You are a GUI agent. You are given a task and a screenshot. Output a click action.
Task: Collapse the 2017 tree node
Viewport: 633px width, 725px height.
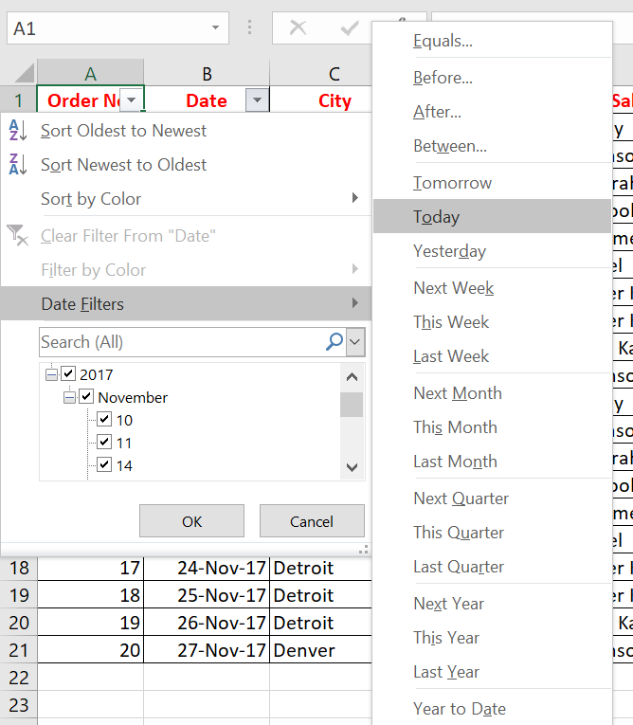[x=51, y=374]
